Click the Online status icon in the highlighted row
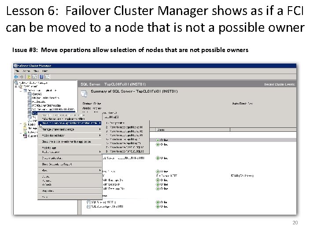This screenshot has width=317, height=238. [158, 140]
